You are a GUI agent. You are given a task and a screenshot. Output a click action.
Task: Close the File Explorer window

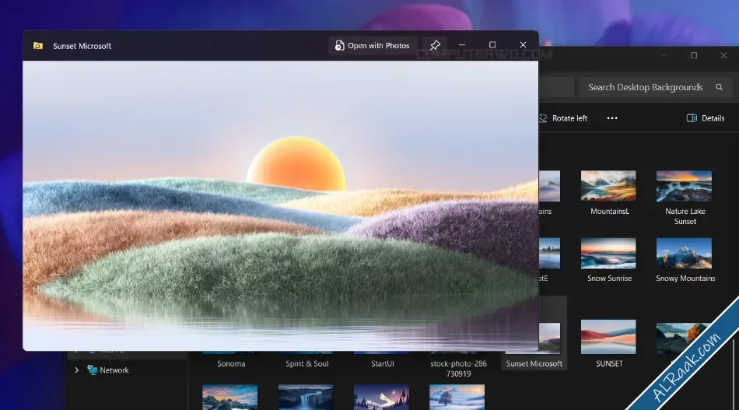[x=723, y=55]
